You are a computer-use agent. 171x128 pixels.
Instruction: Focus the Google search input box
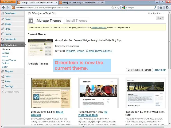tap(140, 7)
